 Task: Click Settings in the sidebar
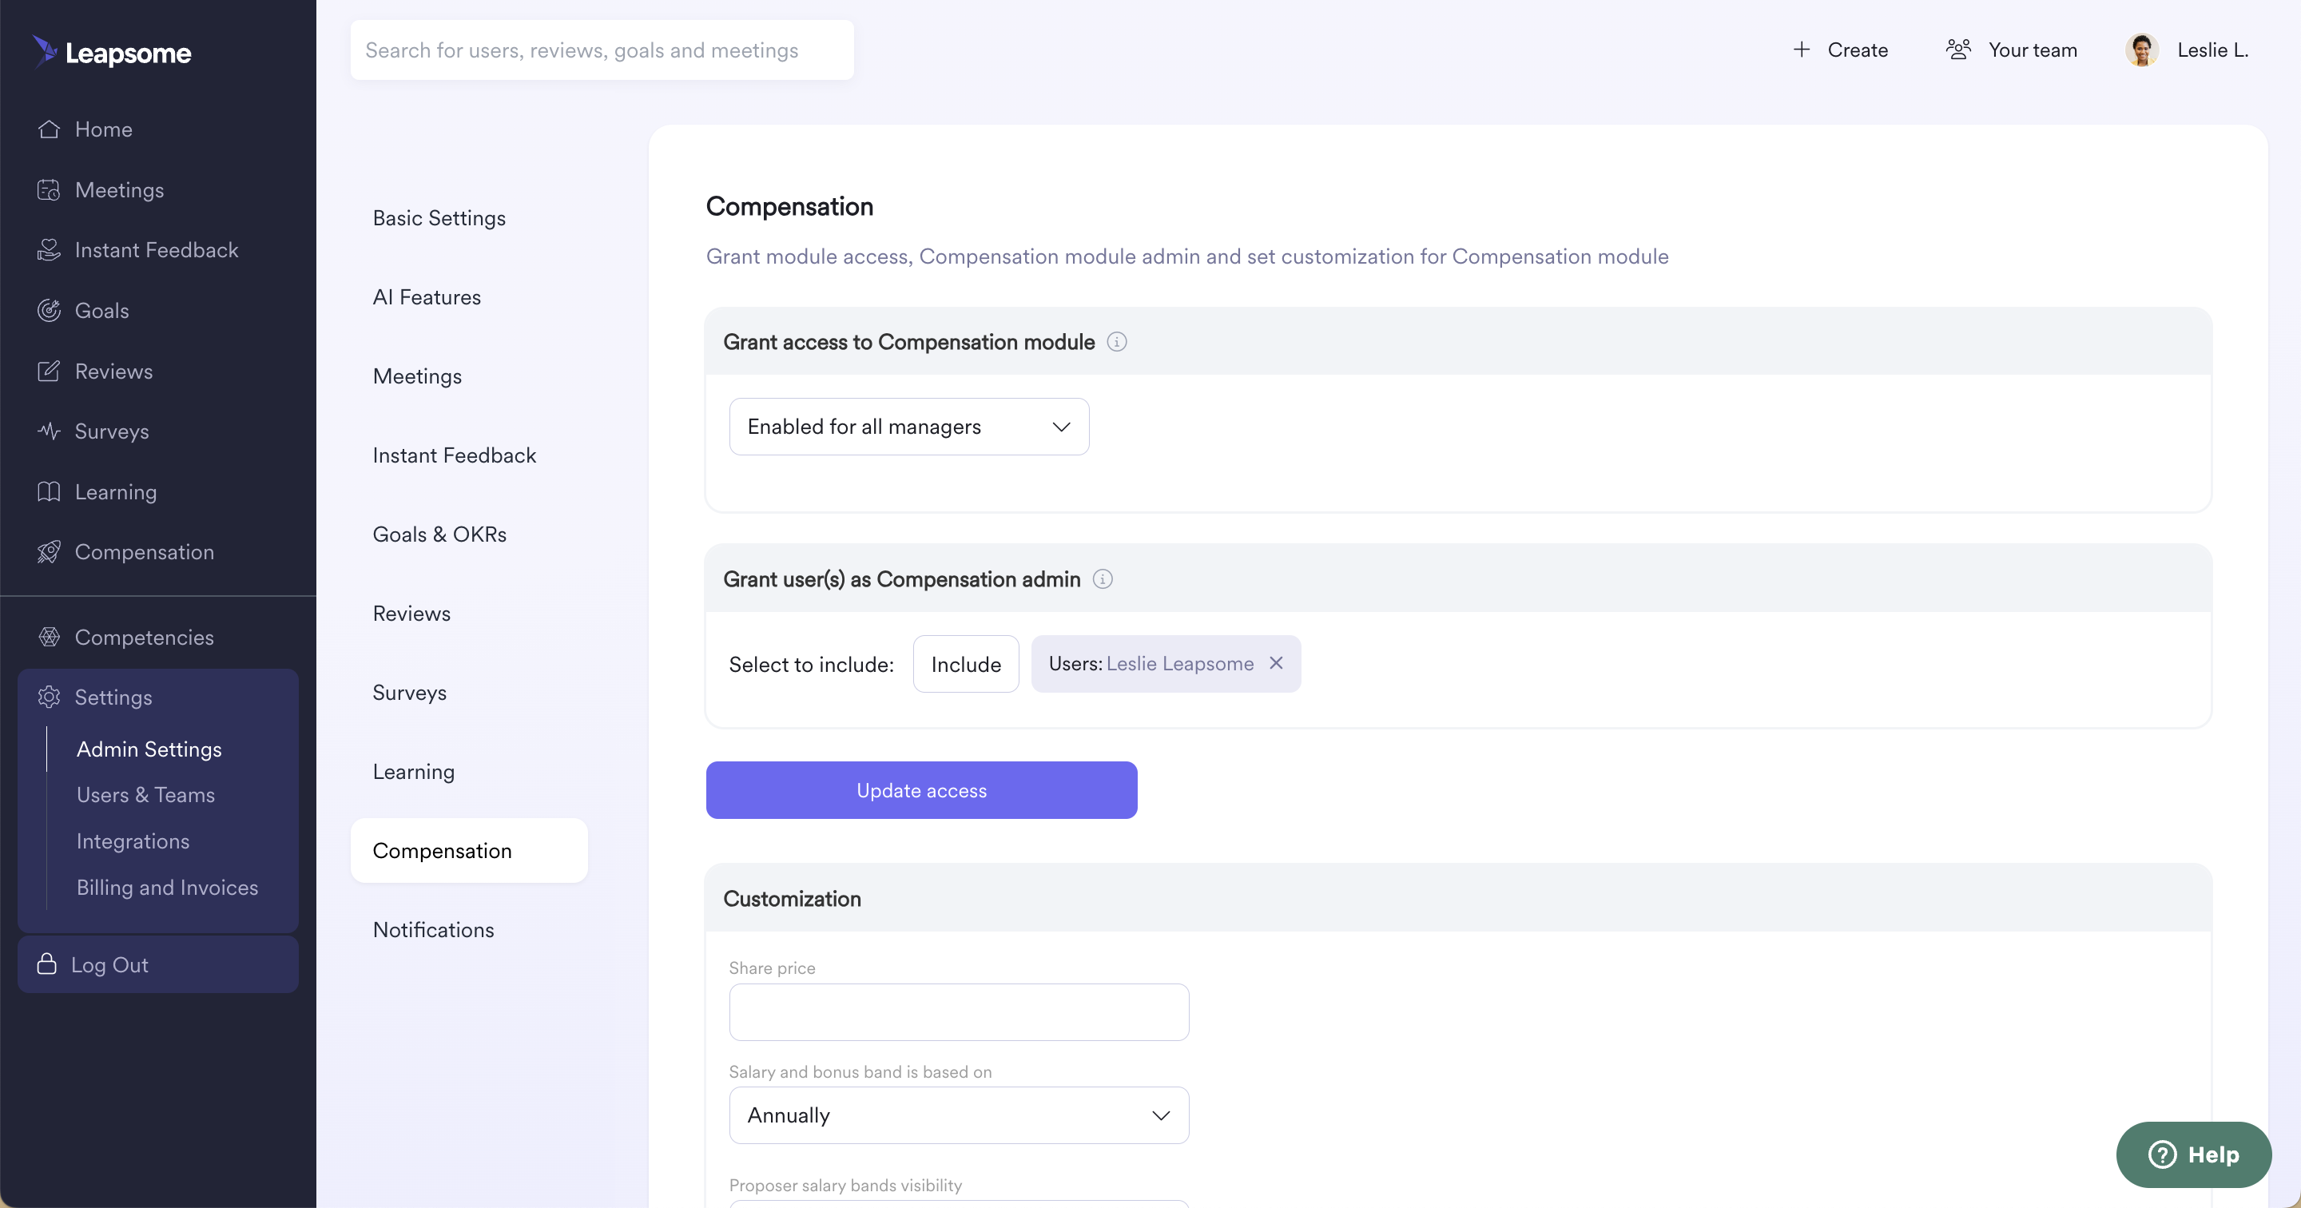pos(113,697)
